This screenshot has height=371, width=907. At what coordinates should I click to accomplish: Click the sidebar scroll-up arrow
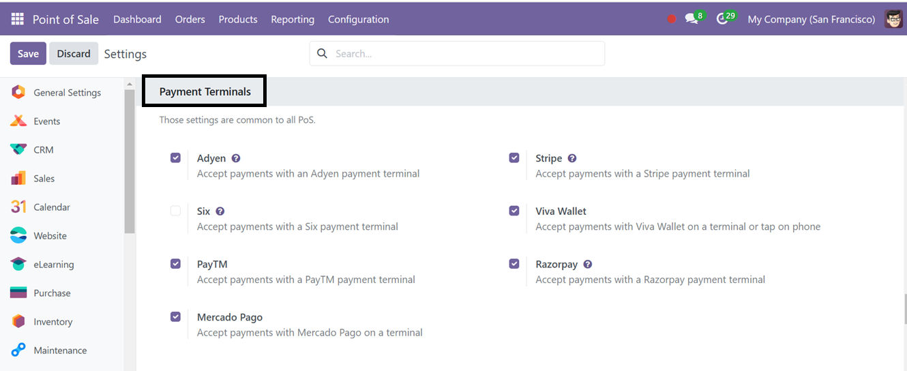click(130, 84)
